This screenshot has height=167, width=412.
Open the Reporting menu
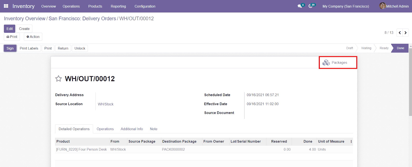pos(118,6)
